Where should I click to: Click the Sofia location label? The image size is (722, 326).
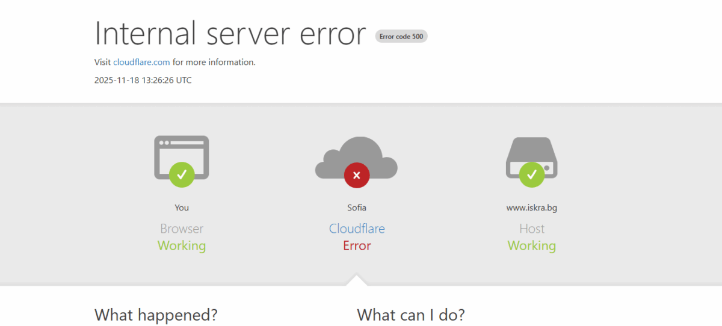point(356,208)
